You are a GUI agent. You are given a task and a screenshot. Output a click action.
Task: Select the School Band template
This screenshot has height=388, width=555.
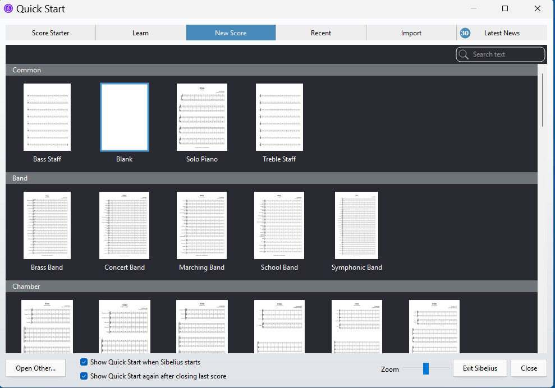pos(279,231)
